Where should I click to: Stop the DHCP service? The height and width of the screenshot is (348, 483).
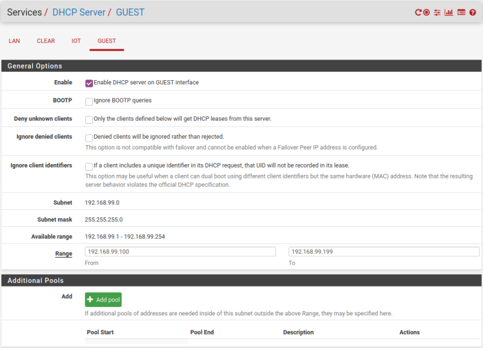tap(426, 12)
